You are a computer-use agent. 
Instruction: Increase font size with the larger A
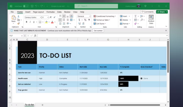[51, 17]
